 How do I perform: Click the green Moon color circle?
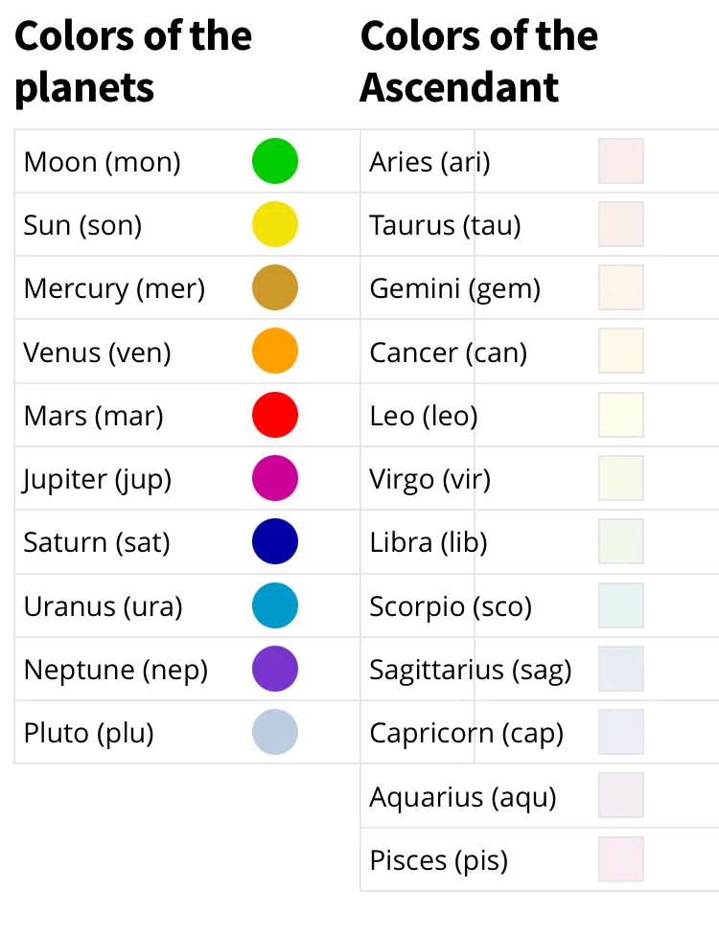[274, 161]
